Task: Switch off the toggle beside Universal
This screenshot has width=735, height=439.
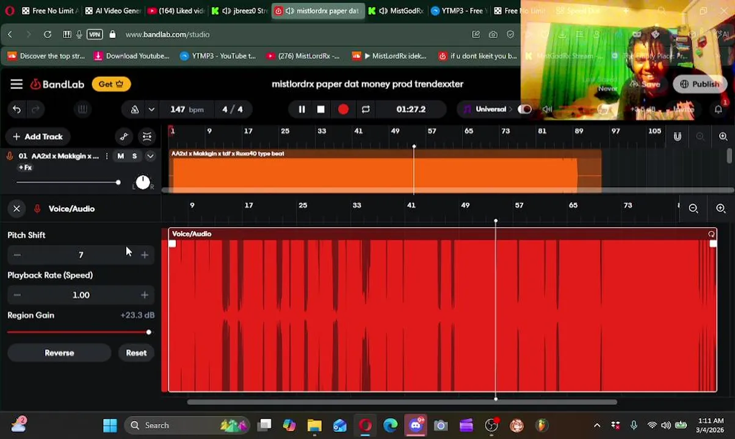Action: [524, 110]
